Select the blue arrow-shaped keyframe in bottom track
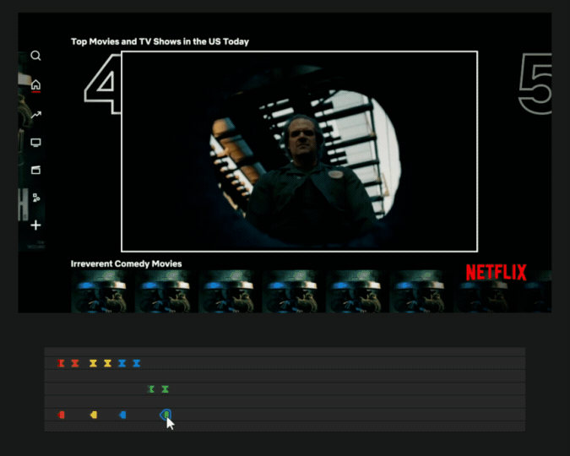Screen dimensions: 570x456 122,415
